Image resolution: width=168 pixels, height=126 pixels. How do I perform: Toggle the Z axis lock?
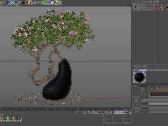[x=16, y=2]
